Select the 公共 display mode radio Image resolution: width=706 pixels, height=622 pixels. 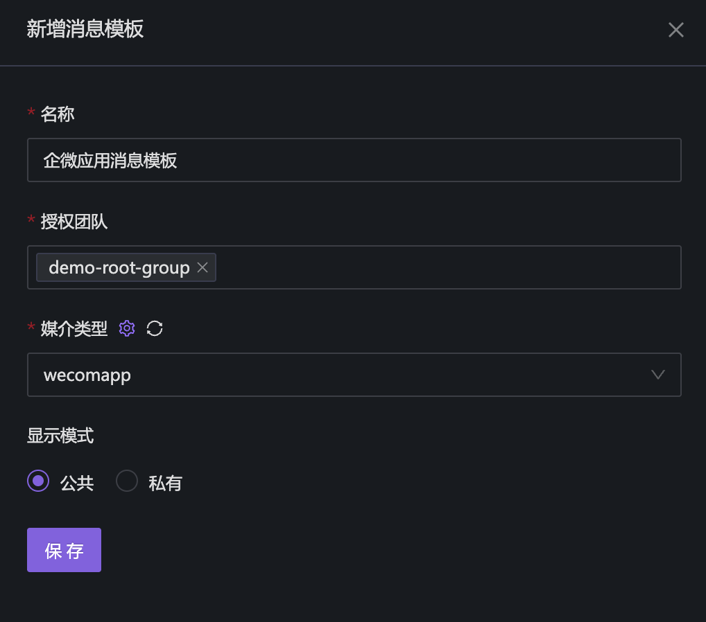pos(38,481)
